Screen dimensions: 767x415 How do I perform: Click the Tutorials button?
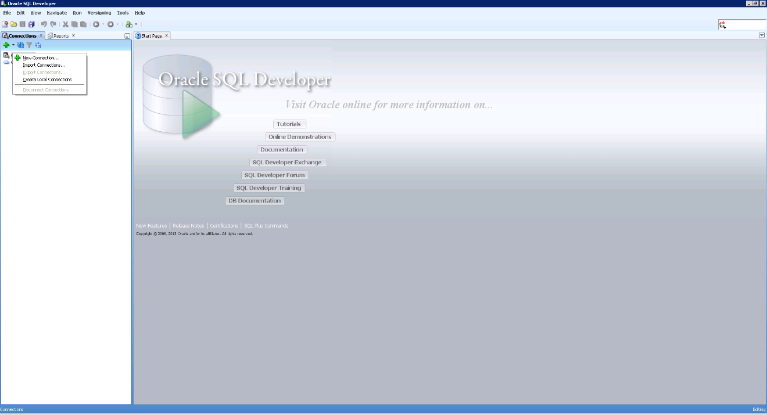tap(289, 124)
